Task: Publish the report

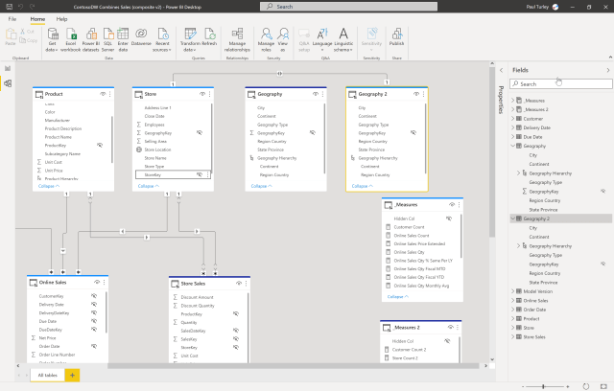Action: pos(396,37)
